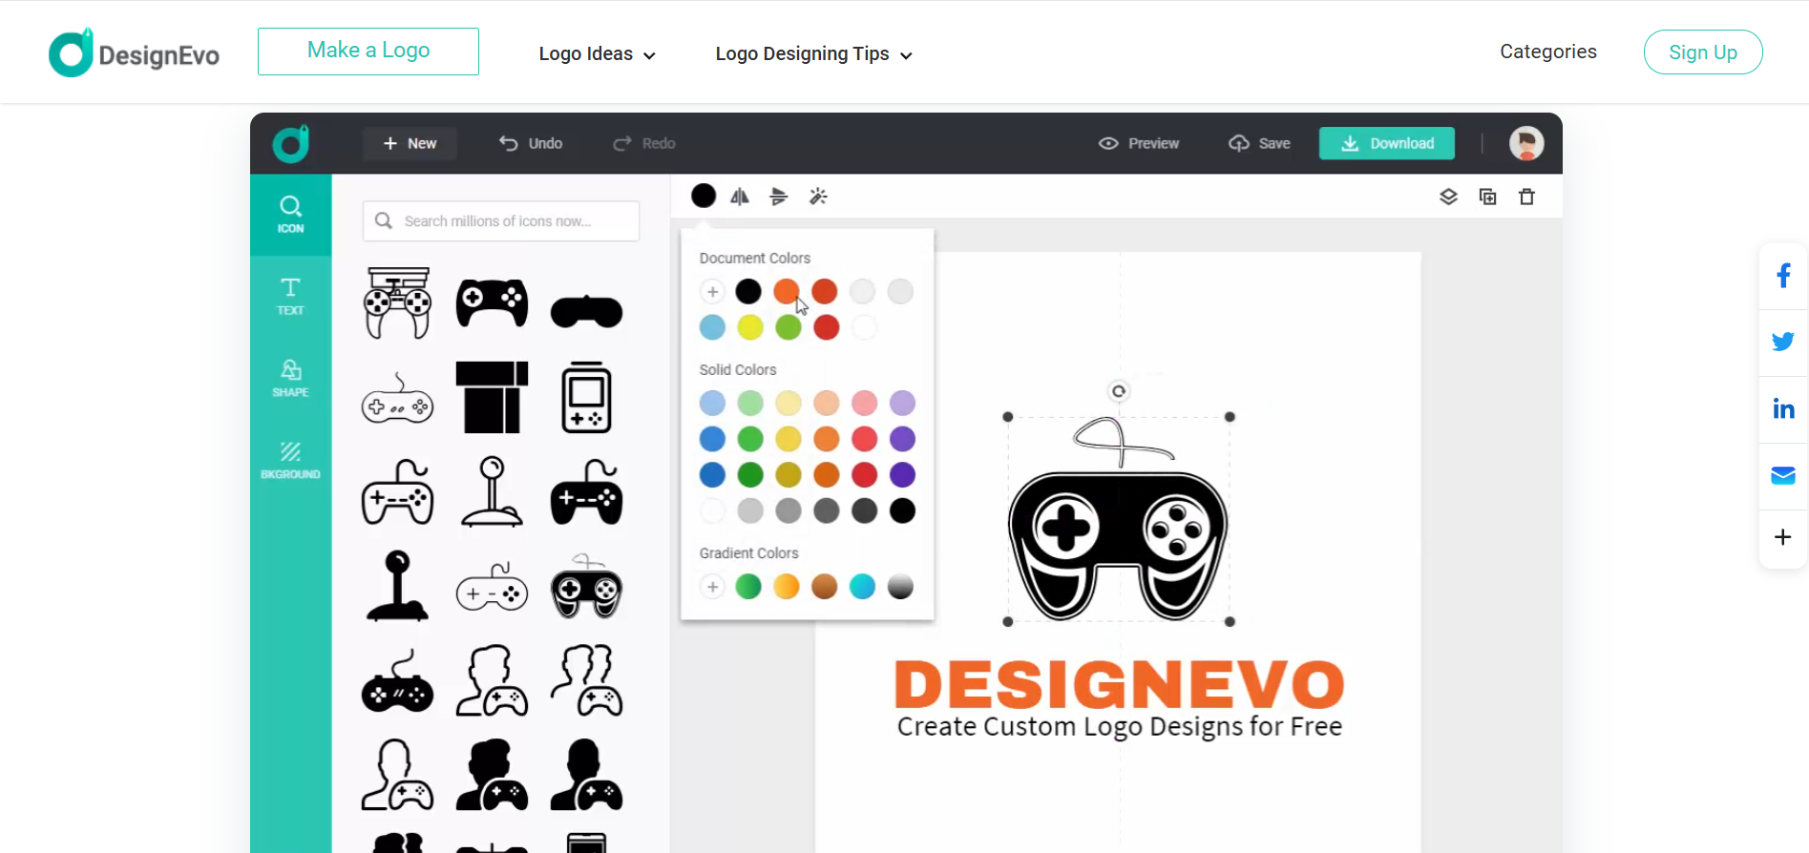Add a new gradient color
Image resolution: width=1809 pixels, height=853 pixels.
click(712, 587)
